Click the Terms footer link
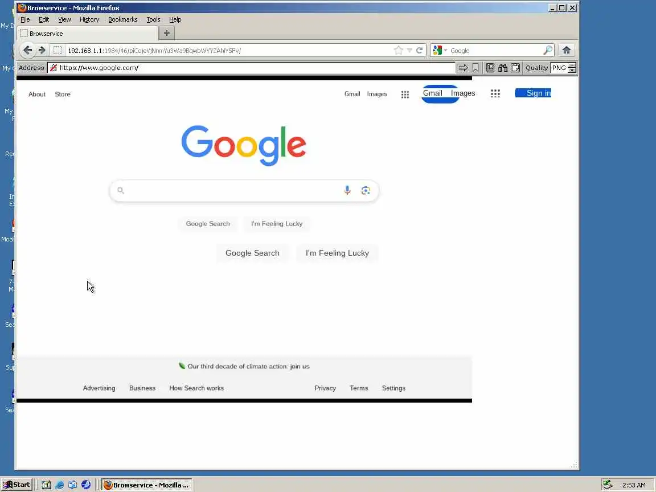Screen dimensions: 656x492 (359, 388)
